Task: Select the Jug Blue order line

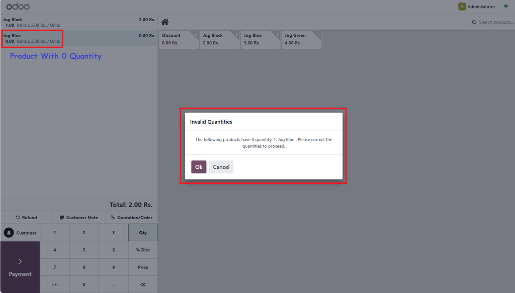Action: coord(79,38)
